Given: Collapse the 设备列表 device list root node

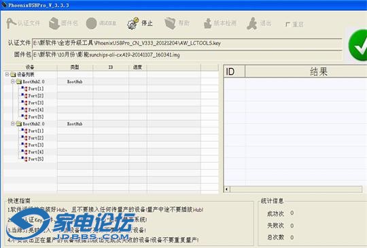Looking at the screenshot, I should pyautogui.click(x=7, y=74).
